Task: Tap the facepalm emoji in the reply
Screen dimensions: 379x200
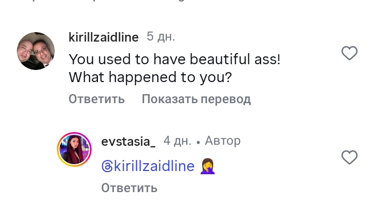Action: [x=207, y=166]
